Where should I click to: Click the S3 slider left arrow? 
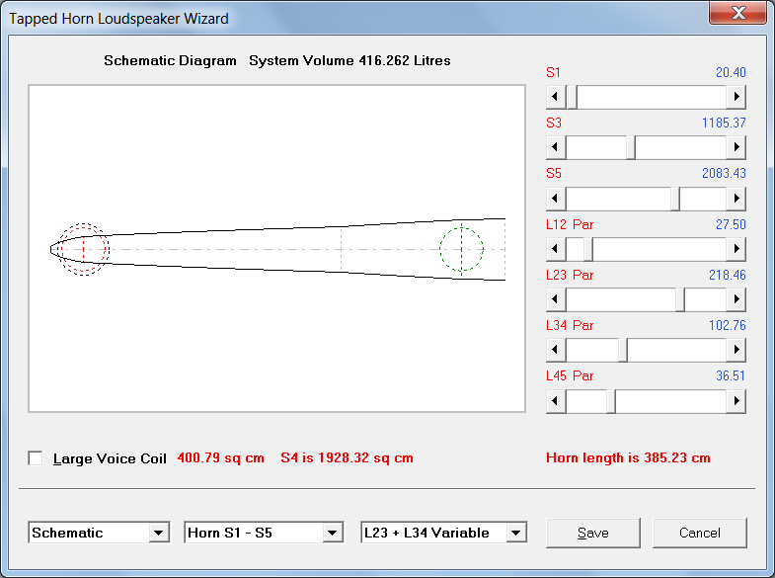[556, 147]
